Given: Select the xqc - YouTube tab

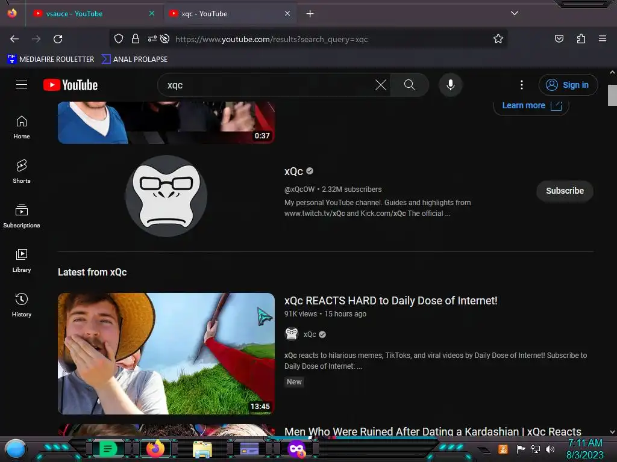Looking at the screenshot, I should coord(230,14).
